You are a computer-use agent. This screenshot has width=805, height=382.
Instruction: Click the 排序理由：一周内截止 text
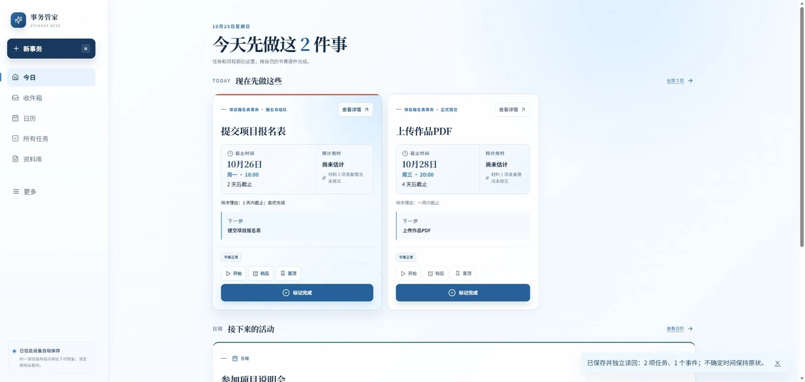pos(418,203)
